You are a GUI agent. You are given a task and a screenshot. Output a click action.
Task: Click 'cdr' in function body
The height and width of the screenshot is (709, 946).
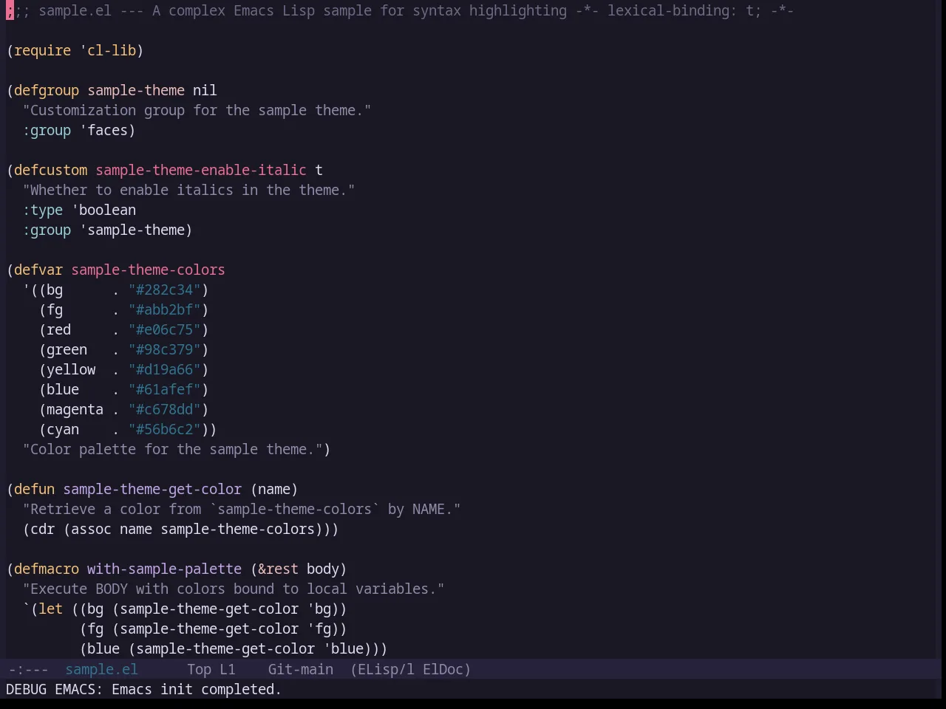tap(42, 529)
